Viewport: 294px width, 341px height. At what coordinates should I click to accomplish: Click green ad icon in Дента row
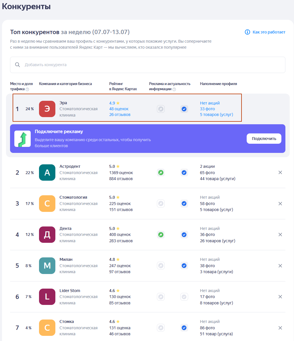(x=161, y=235)
